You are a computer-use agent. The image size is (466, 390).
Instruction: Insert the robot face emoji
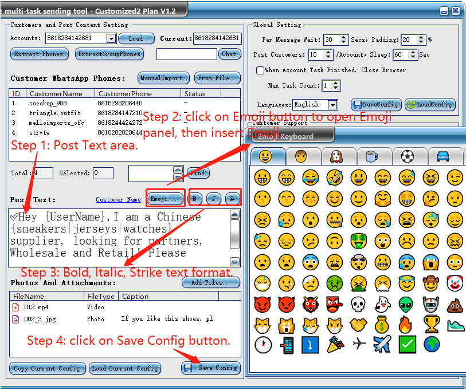click(x=430, y=305)
